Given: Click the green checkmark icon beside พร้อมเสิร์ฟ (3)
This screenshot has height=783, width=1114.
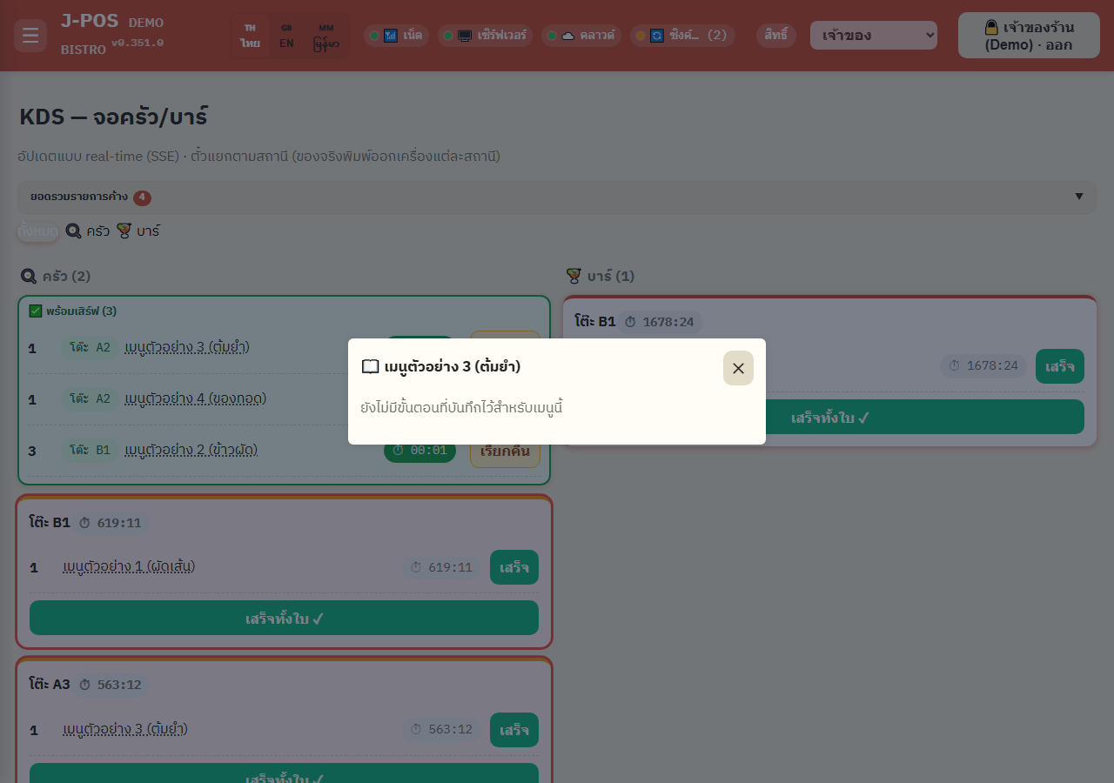Looking at the screenshot, I should pyautogui.click(x=36, y=311).
